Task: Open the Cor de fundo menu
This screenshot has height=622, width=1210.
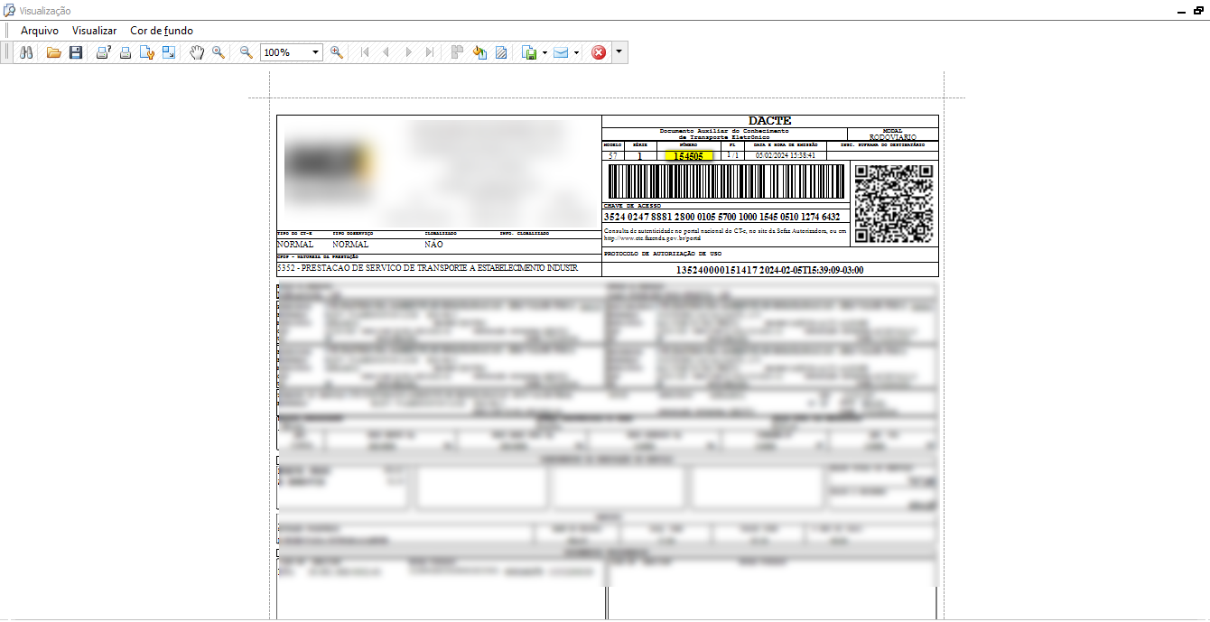Action: tap(162, 31)
